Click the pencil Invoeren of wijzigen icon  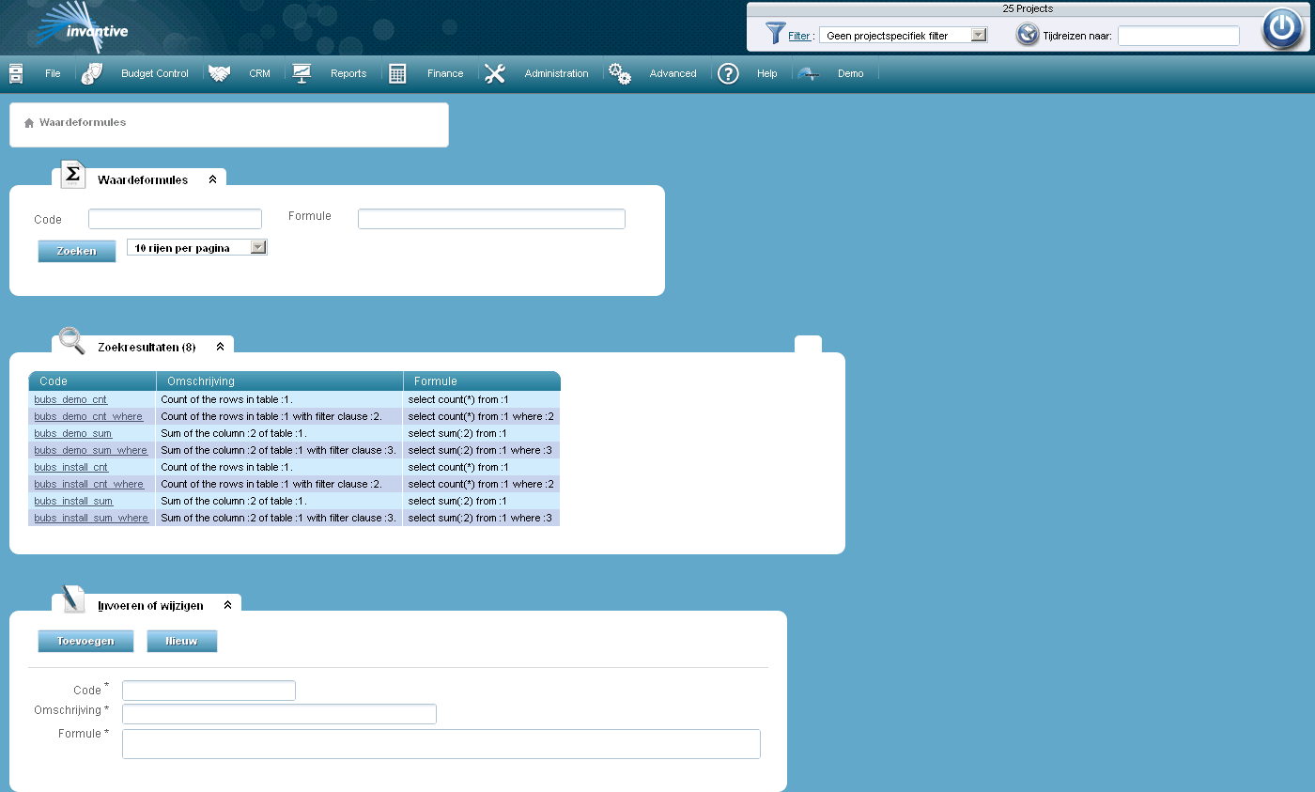pyautogui.click(x=73, y=599)
